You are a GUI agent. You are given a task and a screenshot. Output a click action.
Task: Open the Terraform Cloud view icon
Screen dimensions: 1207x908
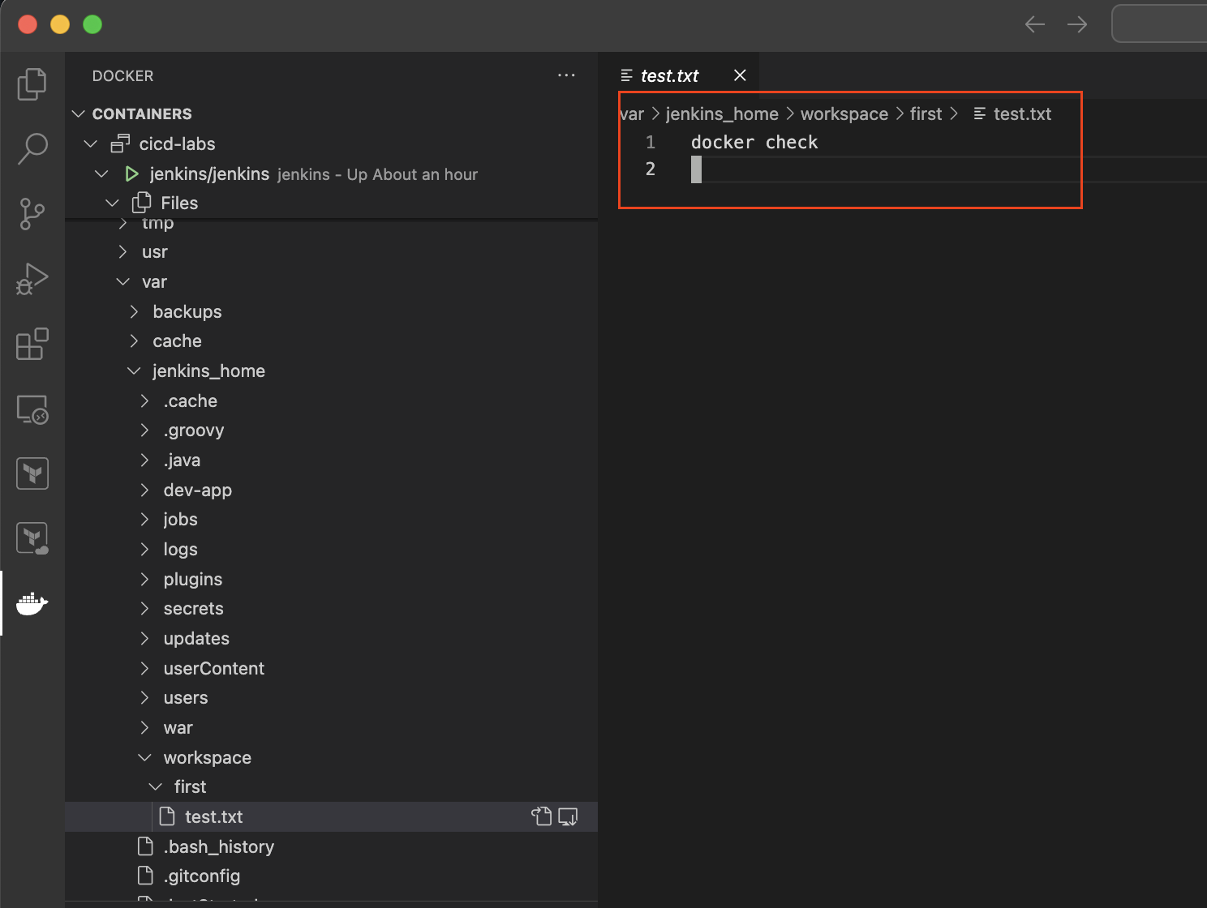click(x=32, y=538)
